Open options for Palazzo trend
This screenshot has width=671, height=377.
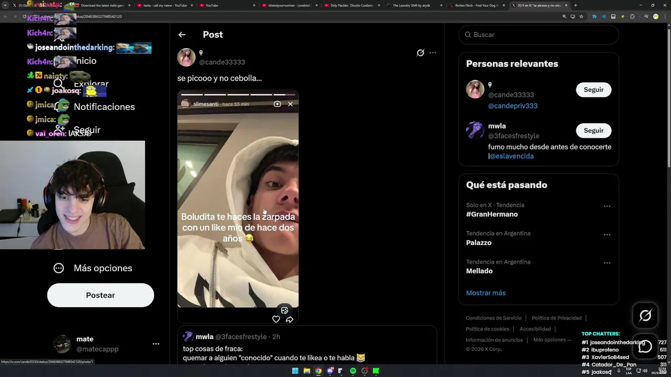click(607, 235)
